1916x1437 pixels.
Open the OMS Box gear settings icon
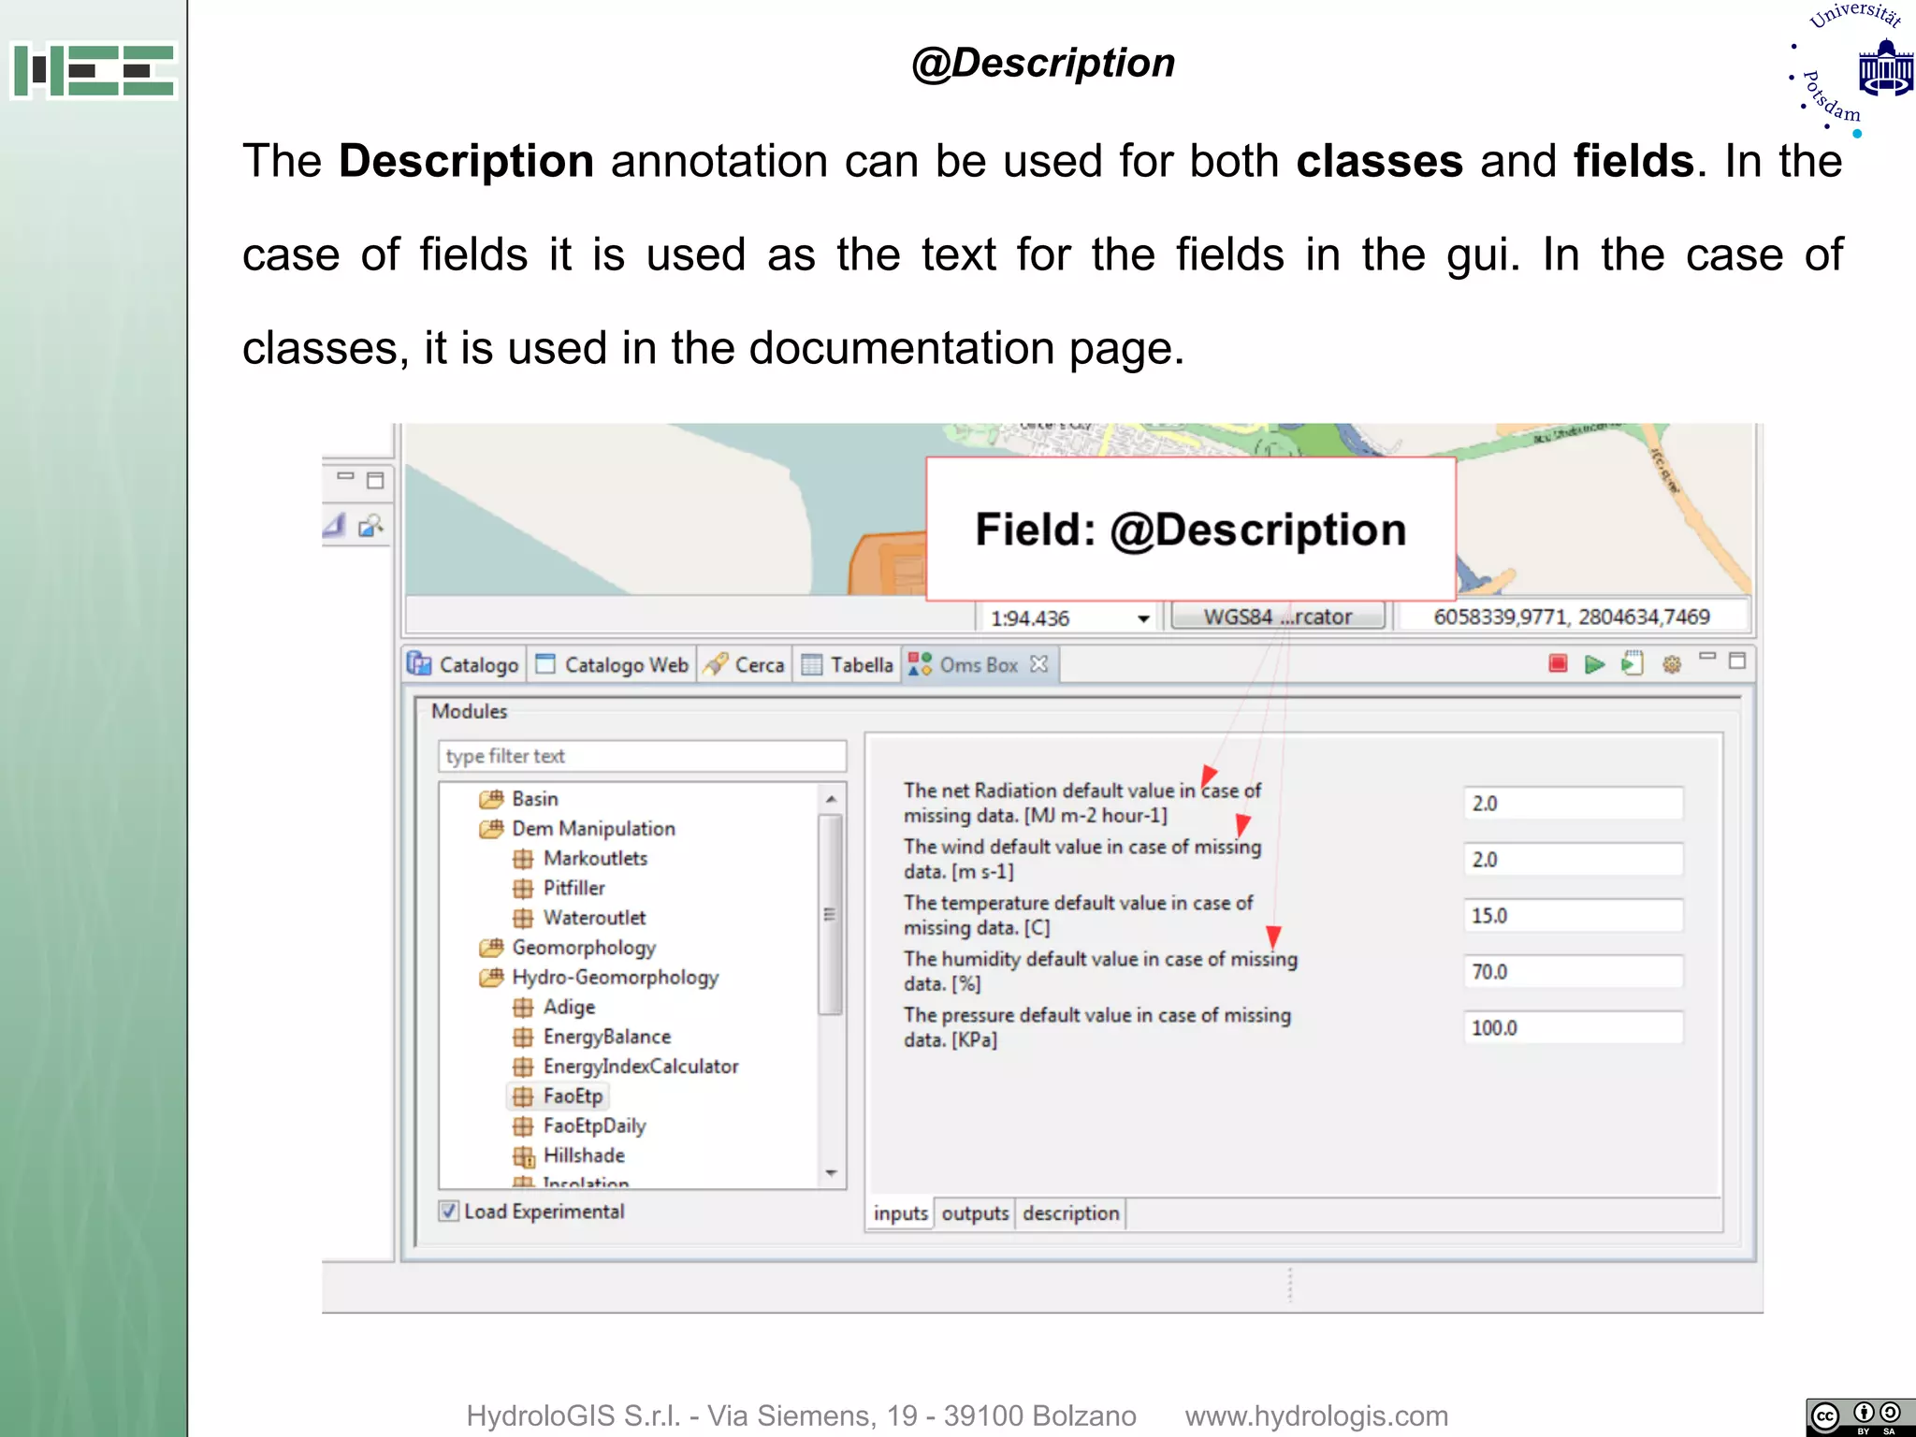click(x=1672, y=664)
